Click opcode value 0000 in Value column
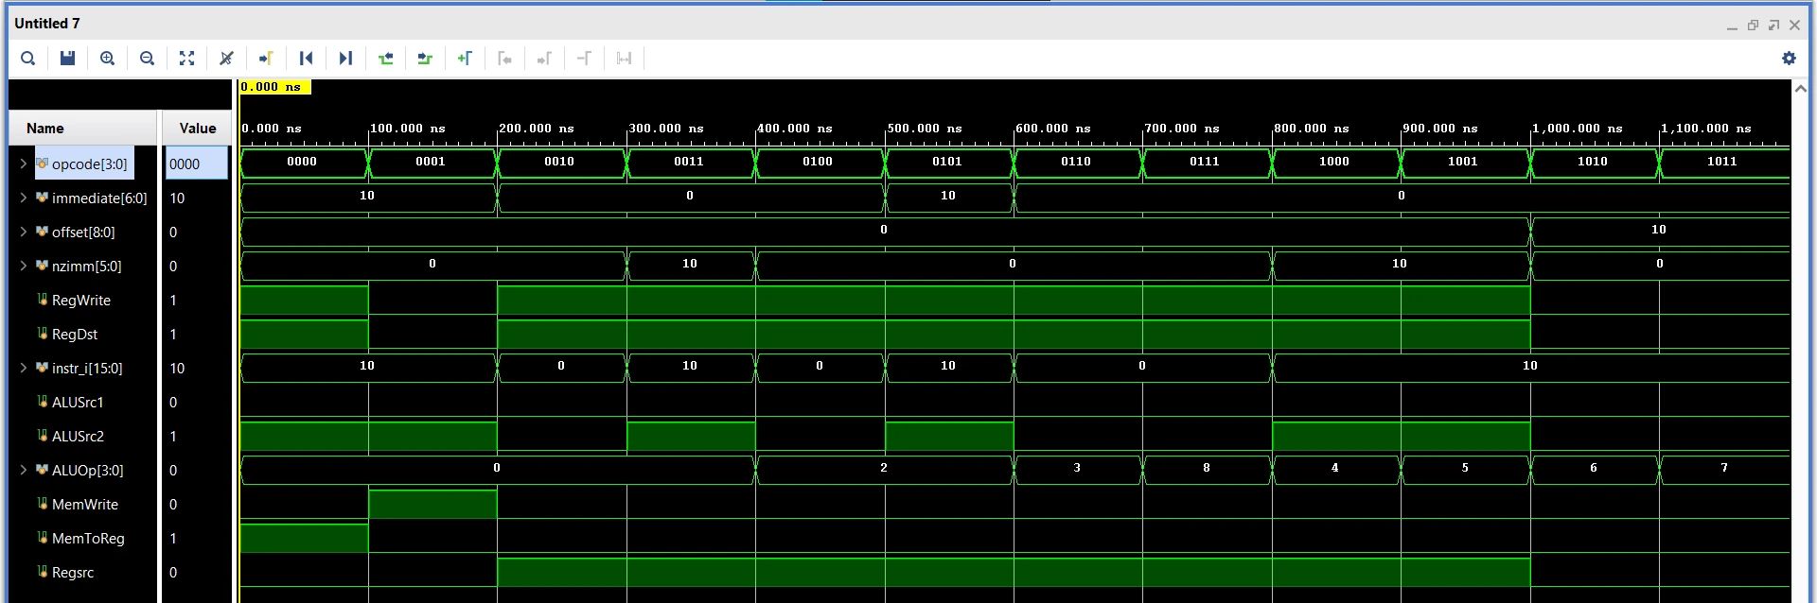This screenshot has width=1817, height=603. 196,164
